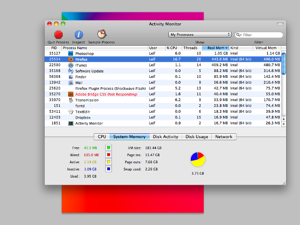Click the 7.68 GB Page outs value

151,162
